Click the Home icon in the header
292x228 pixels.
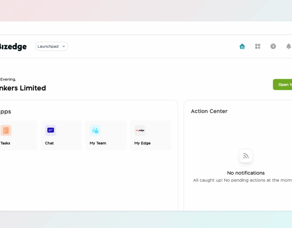242,47
